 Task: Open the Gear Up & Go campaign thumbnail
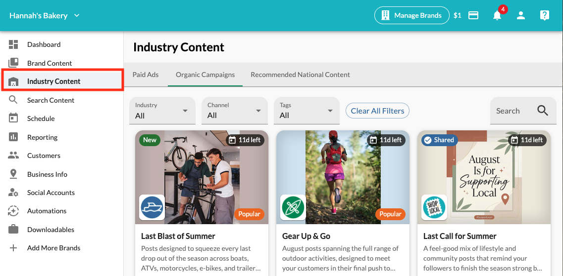(343, 177)
